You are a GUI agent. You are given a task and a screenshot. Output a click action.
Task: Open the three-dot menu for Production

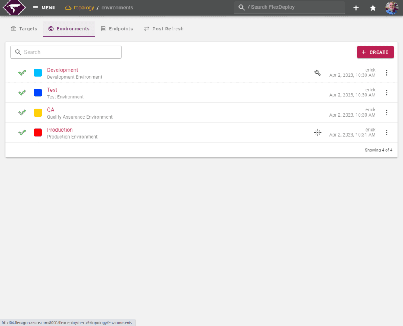click(x=386, y=132)
